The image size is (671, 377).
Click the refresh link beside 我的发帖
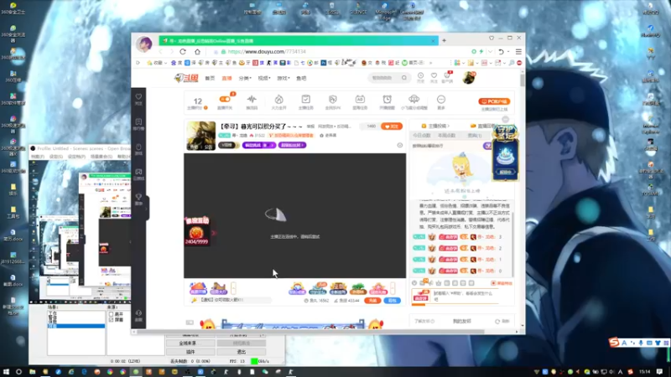pyautogui.click(x=502, y=321)
